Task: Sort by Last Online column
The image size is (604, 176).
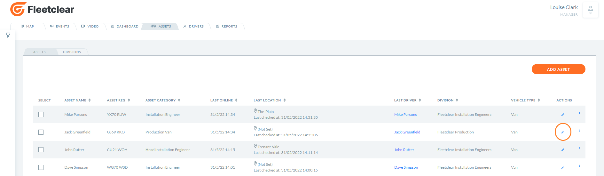Action: pyautogui.click(x=224, y=100)
